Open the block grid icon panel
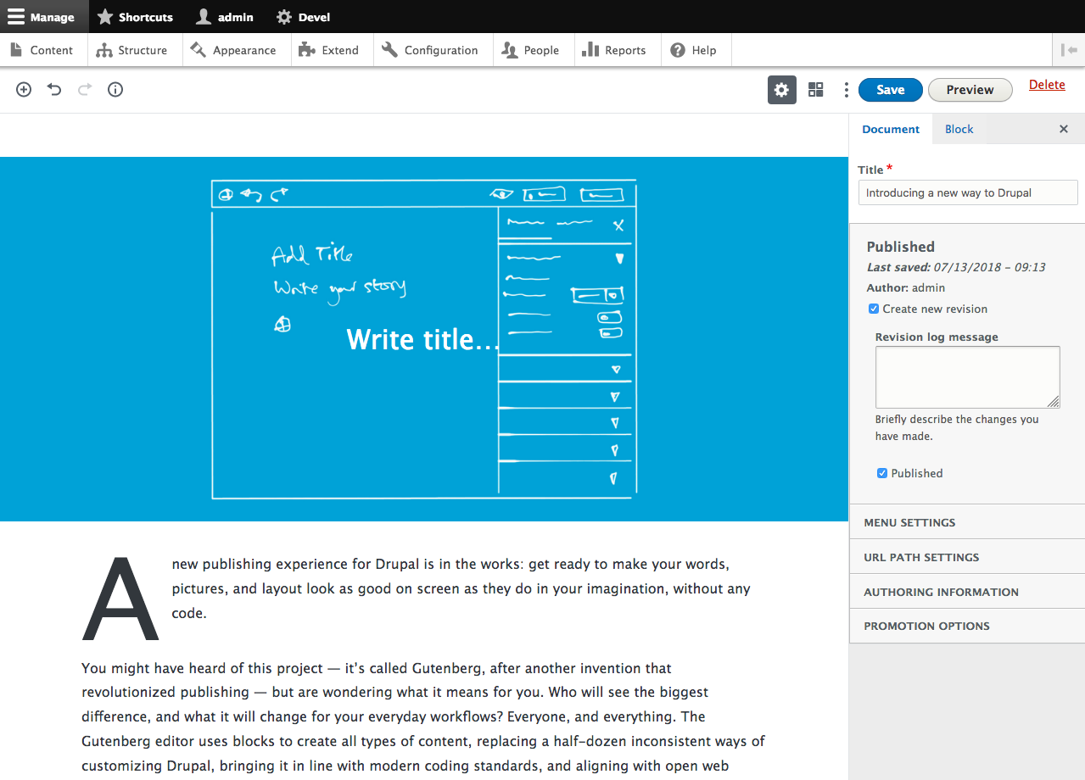This screenshot has width=1085, height=780. point(815,90)
